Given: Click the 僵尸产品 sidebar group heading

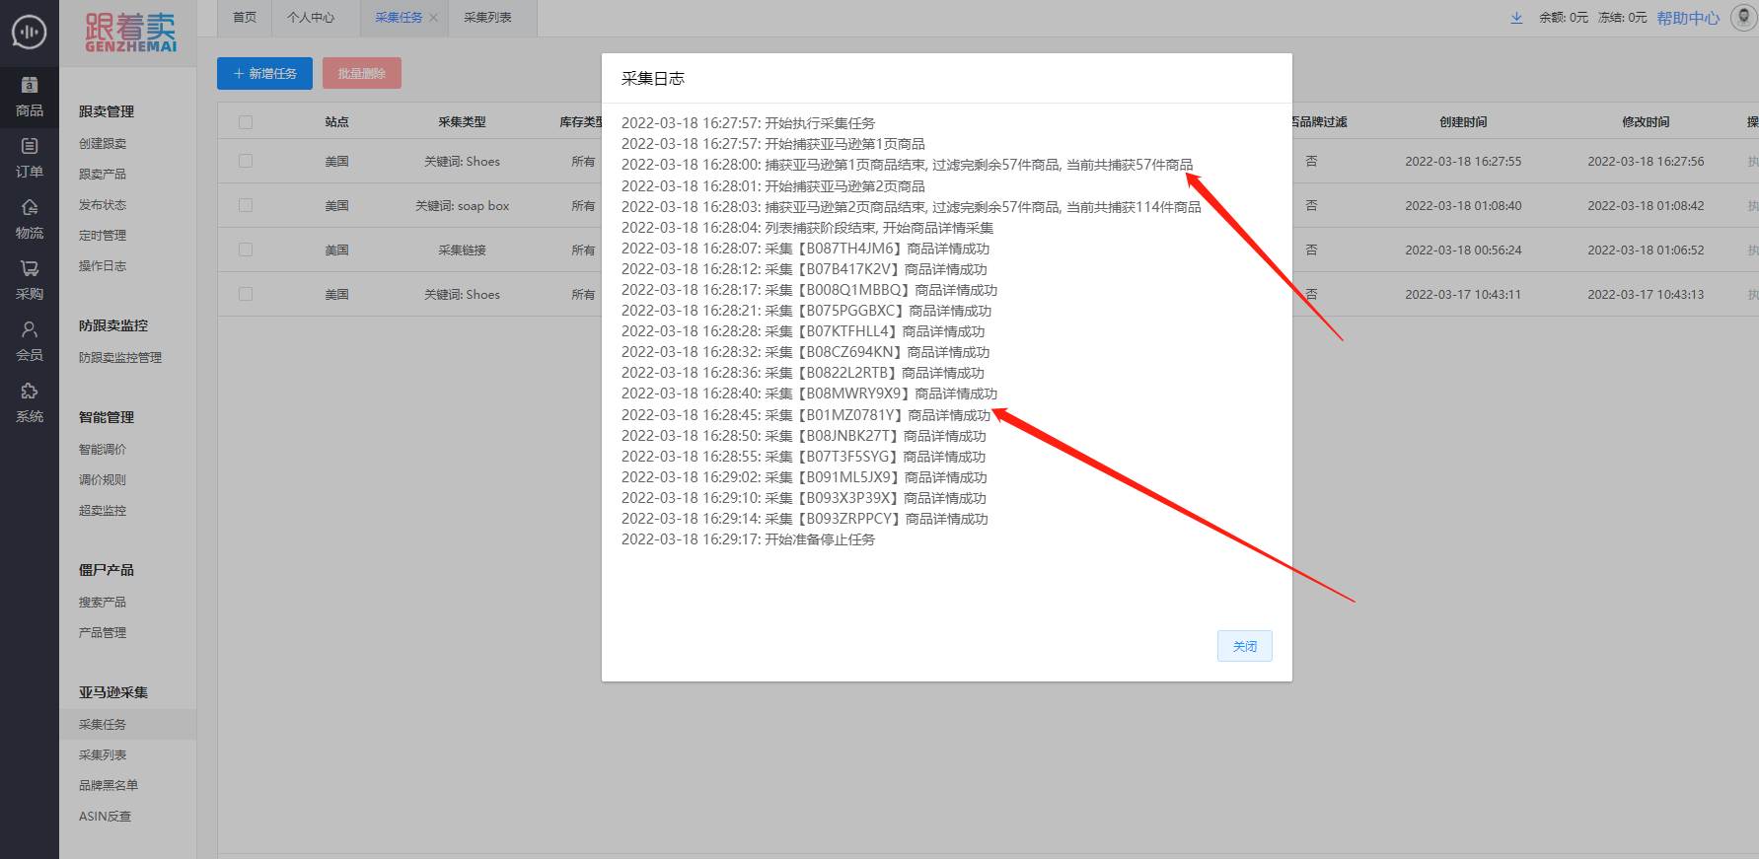Looking at the screenshot, I should [107, 570].
